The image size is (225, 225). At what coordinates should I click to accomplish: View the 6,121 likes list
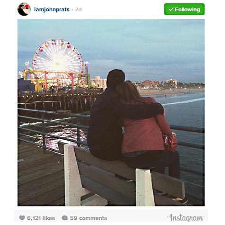[x=41, y=218]
